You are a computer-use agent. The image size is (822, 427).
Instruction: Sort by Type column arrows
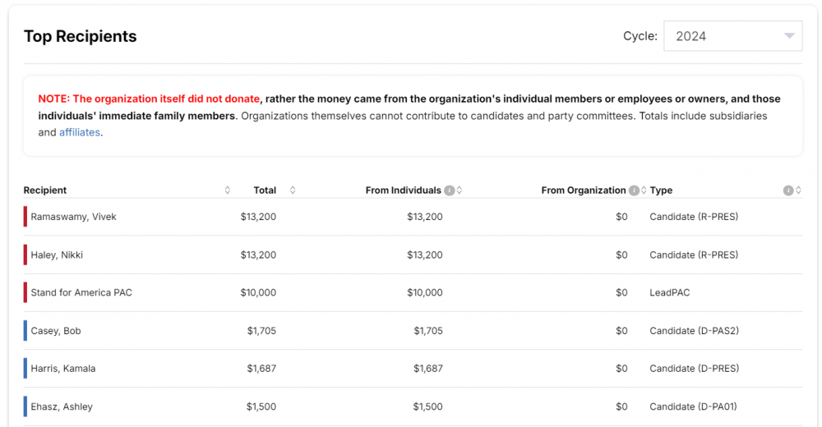[x=798, y=191]
